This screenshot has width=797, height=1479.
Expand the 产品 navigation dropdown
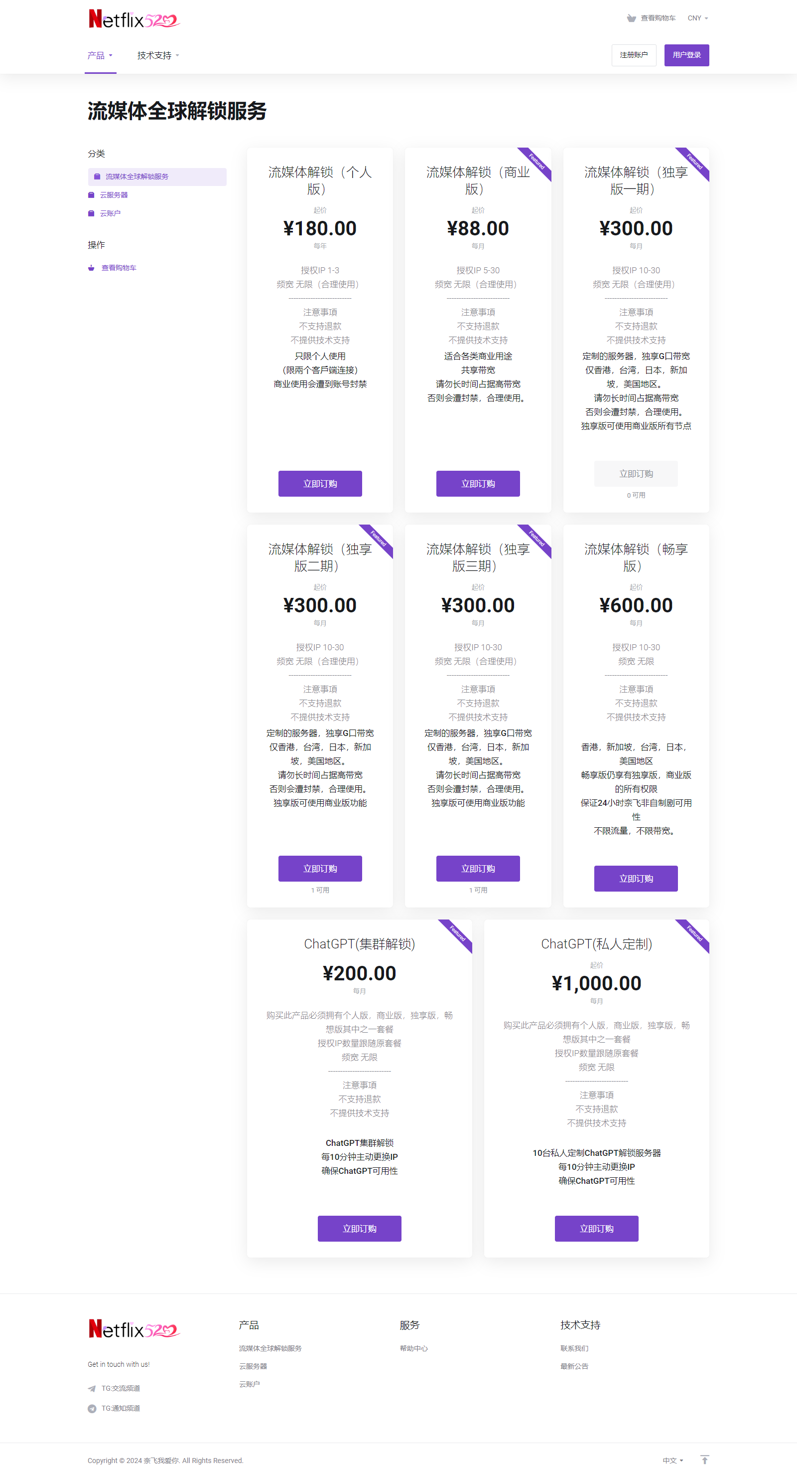click(100, 56)
